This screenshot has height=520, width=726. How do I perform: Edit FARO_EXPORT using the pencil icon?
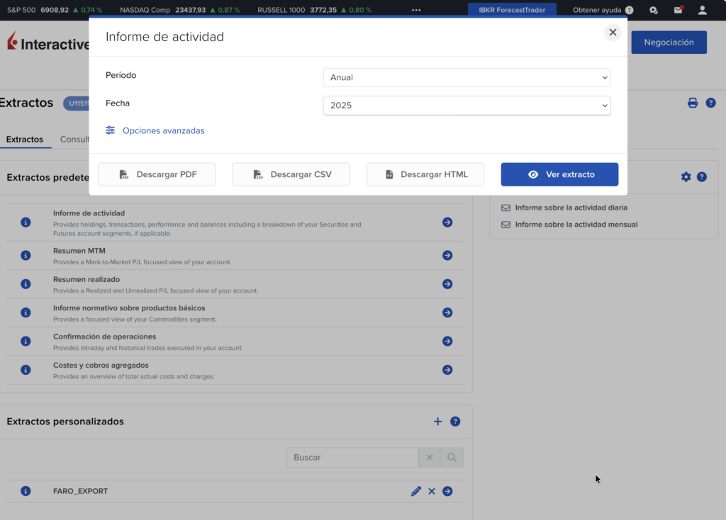(416, 491)
